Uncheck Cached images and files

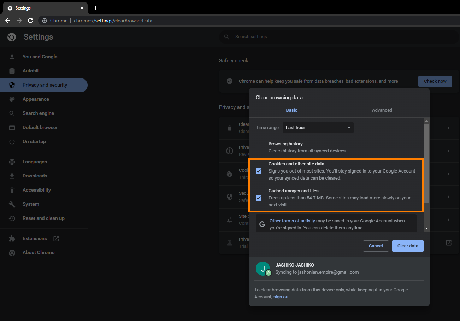coord(259,198)
